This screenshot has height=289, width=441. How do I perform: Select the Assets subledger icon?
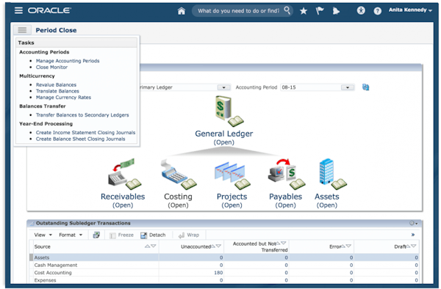(332, 175)
